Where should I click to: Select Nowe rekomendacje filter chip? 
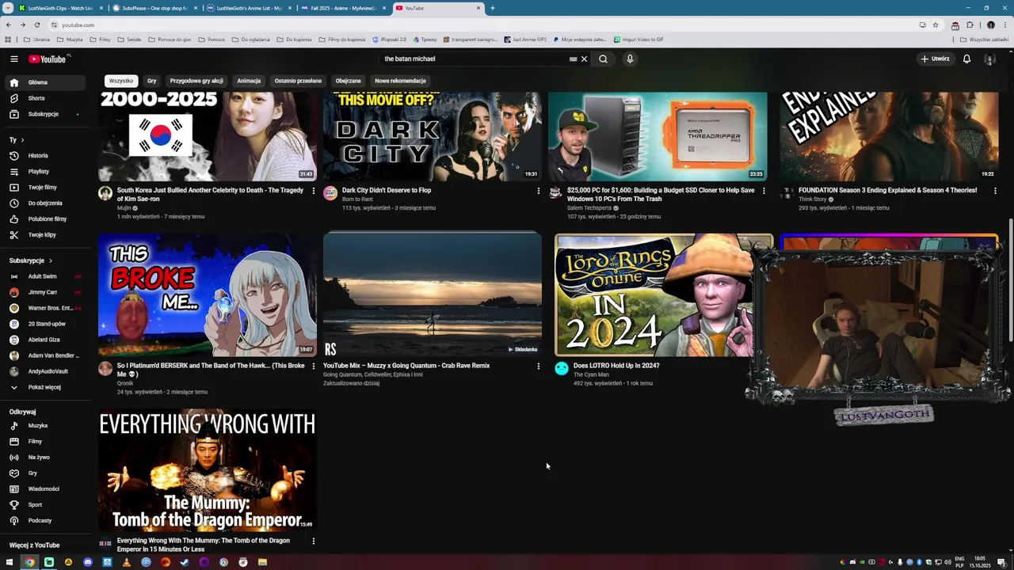point(400,81)
